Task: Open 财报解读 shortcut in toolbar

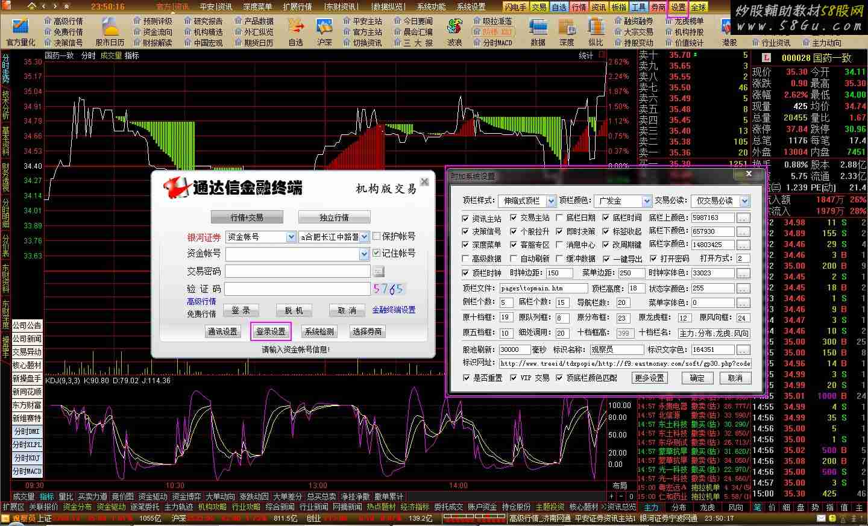Action: (x=153, y=43)
